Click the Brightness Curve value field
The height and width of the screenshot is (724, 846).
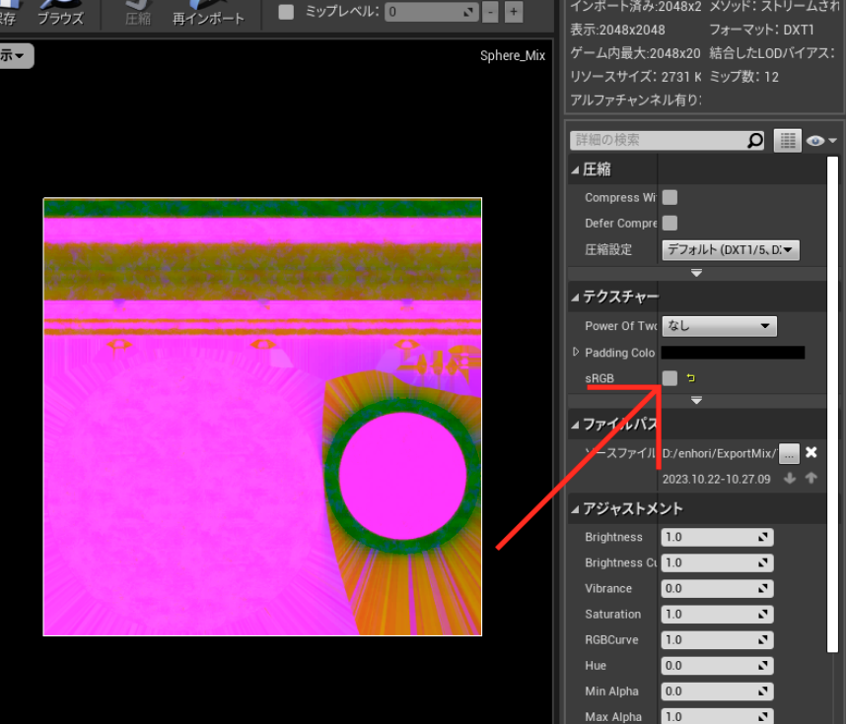pyautogui.click(x=717, y=562)
